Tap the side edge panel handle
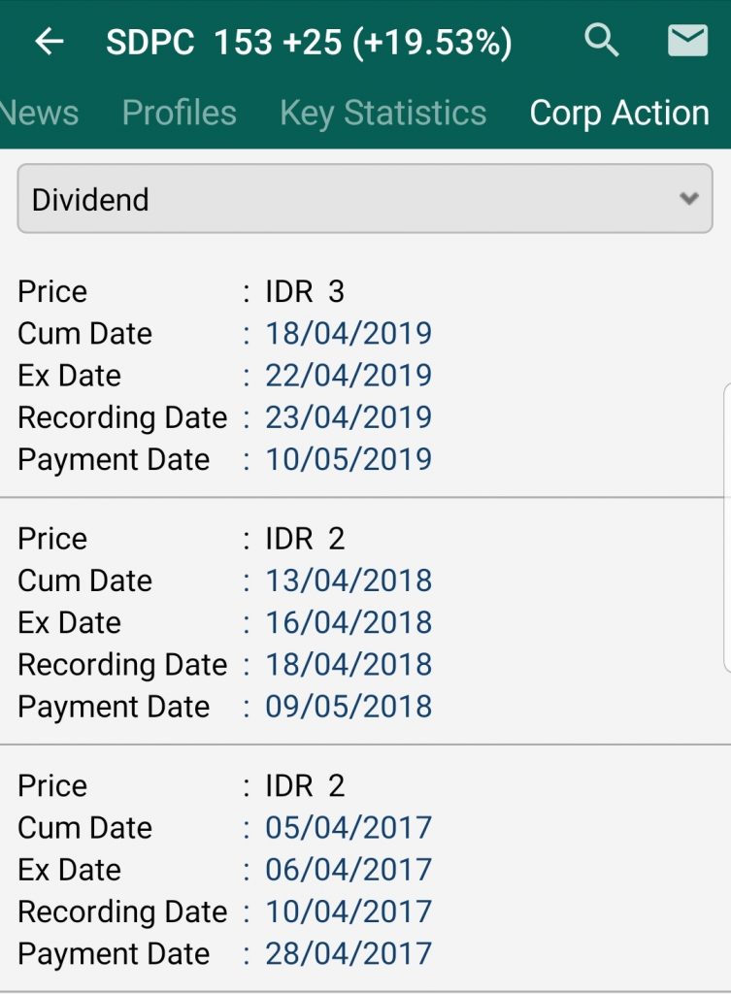Viewport: 731px width, 994px height. 726,526
